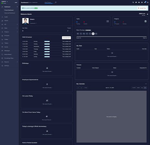Select the Sunday day circle in Week Timelogs

tap(96, 34)
